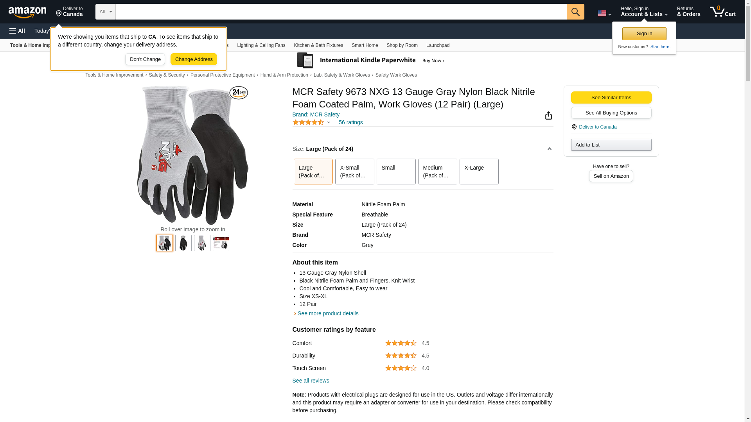This screenshot has width=751, height=422.
Task: Choose the Medium pack size option
Action: click(438, 172)
